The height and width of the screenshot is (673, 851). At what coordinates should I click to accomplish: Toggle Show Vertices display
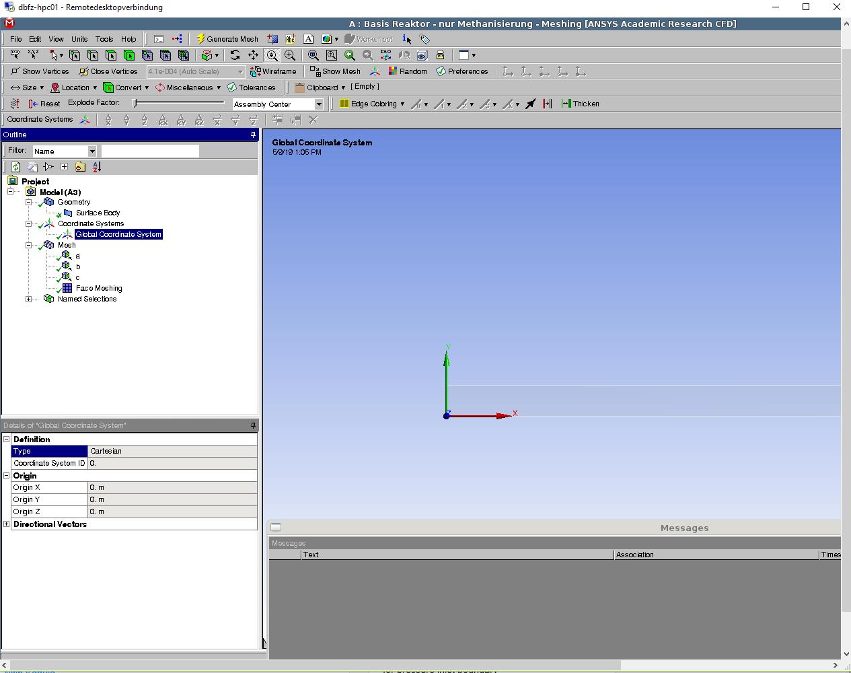coord(39,71)
